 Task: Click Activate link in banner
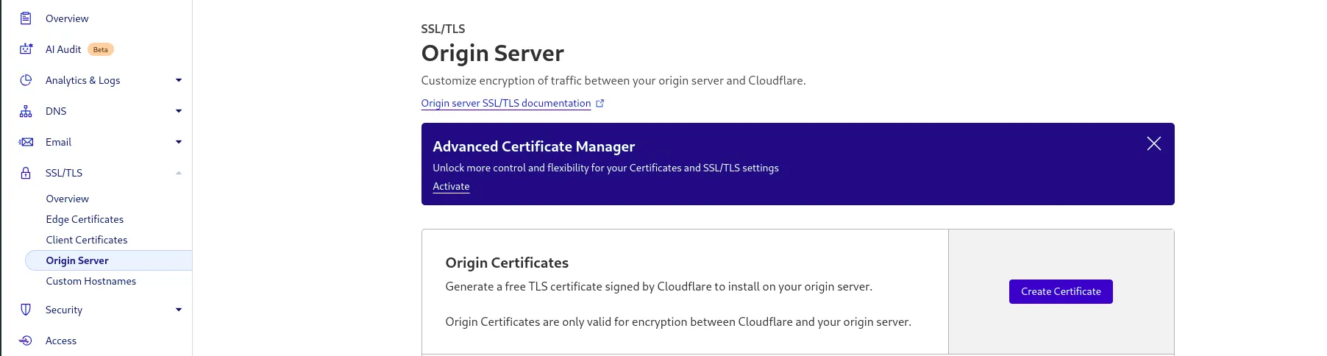pyautogui.click(x=451, y=187)
